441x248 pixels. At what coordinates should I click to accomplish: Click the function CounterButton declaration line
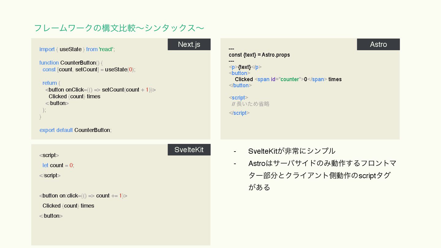[x=71, y=63]
